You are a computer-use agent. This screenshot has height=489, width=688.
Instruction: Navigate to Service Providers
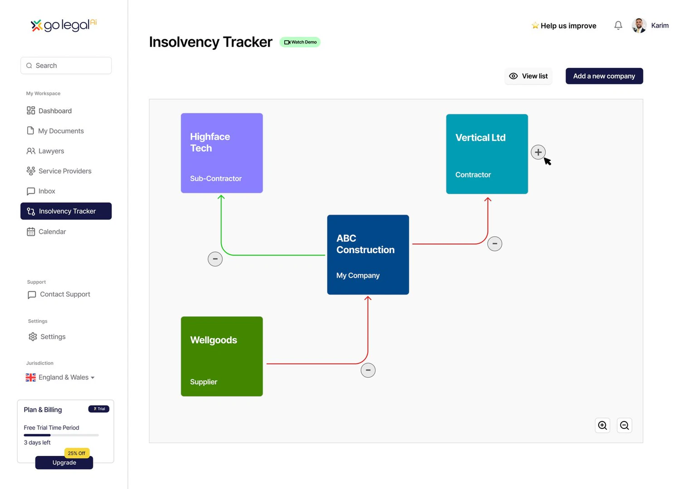pyautogui.click(x=65, y=171)
